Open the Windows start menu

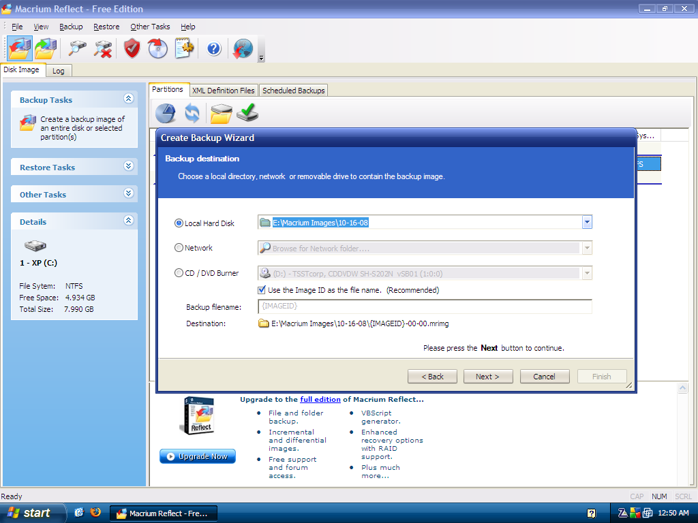point(32,513)
